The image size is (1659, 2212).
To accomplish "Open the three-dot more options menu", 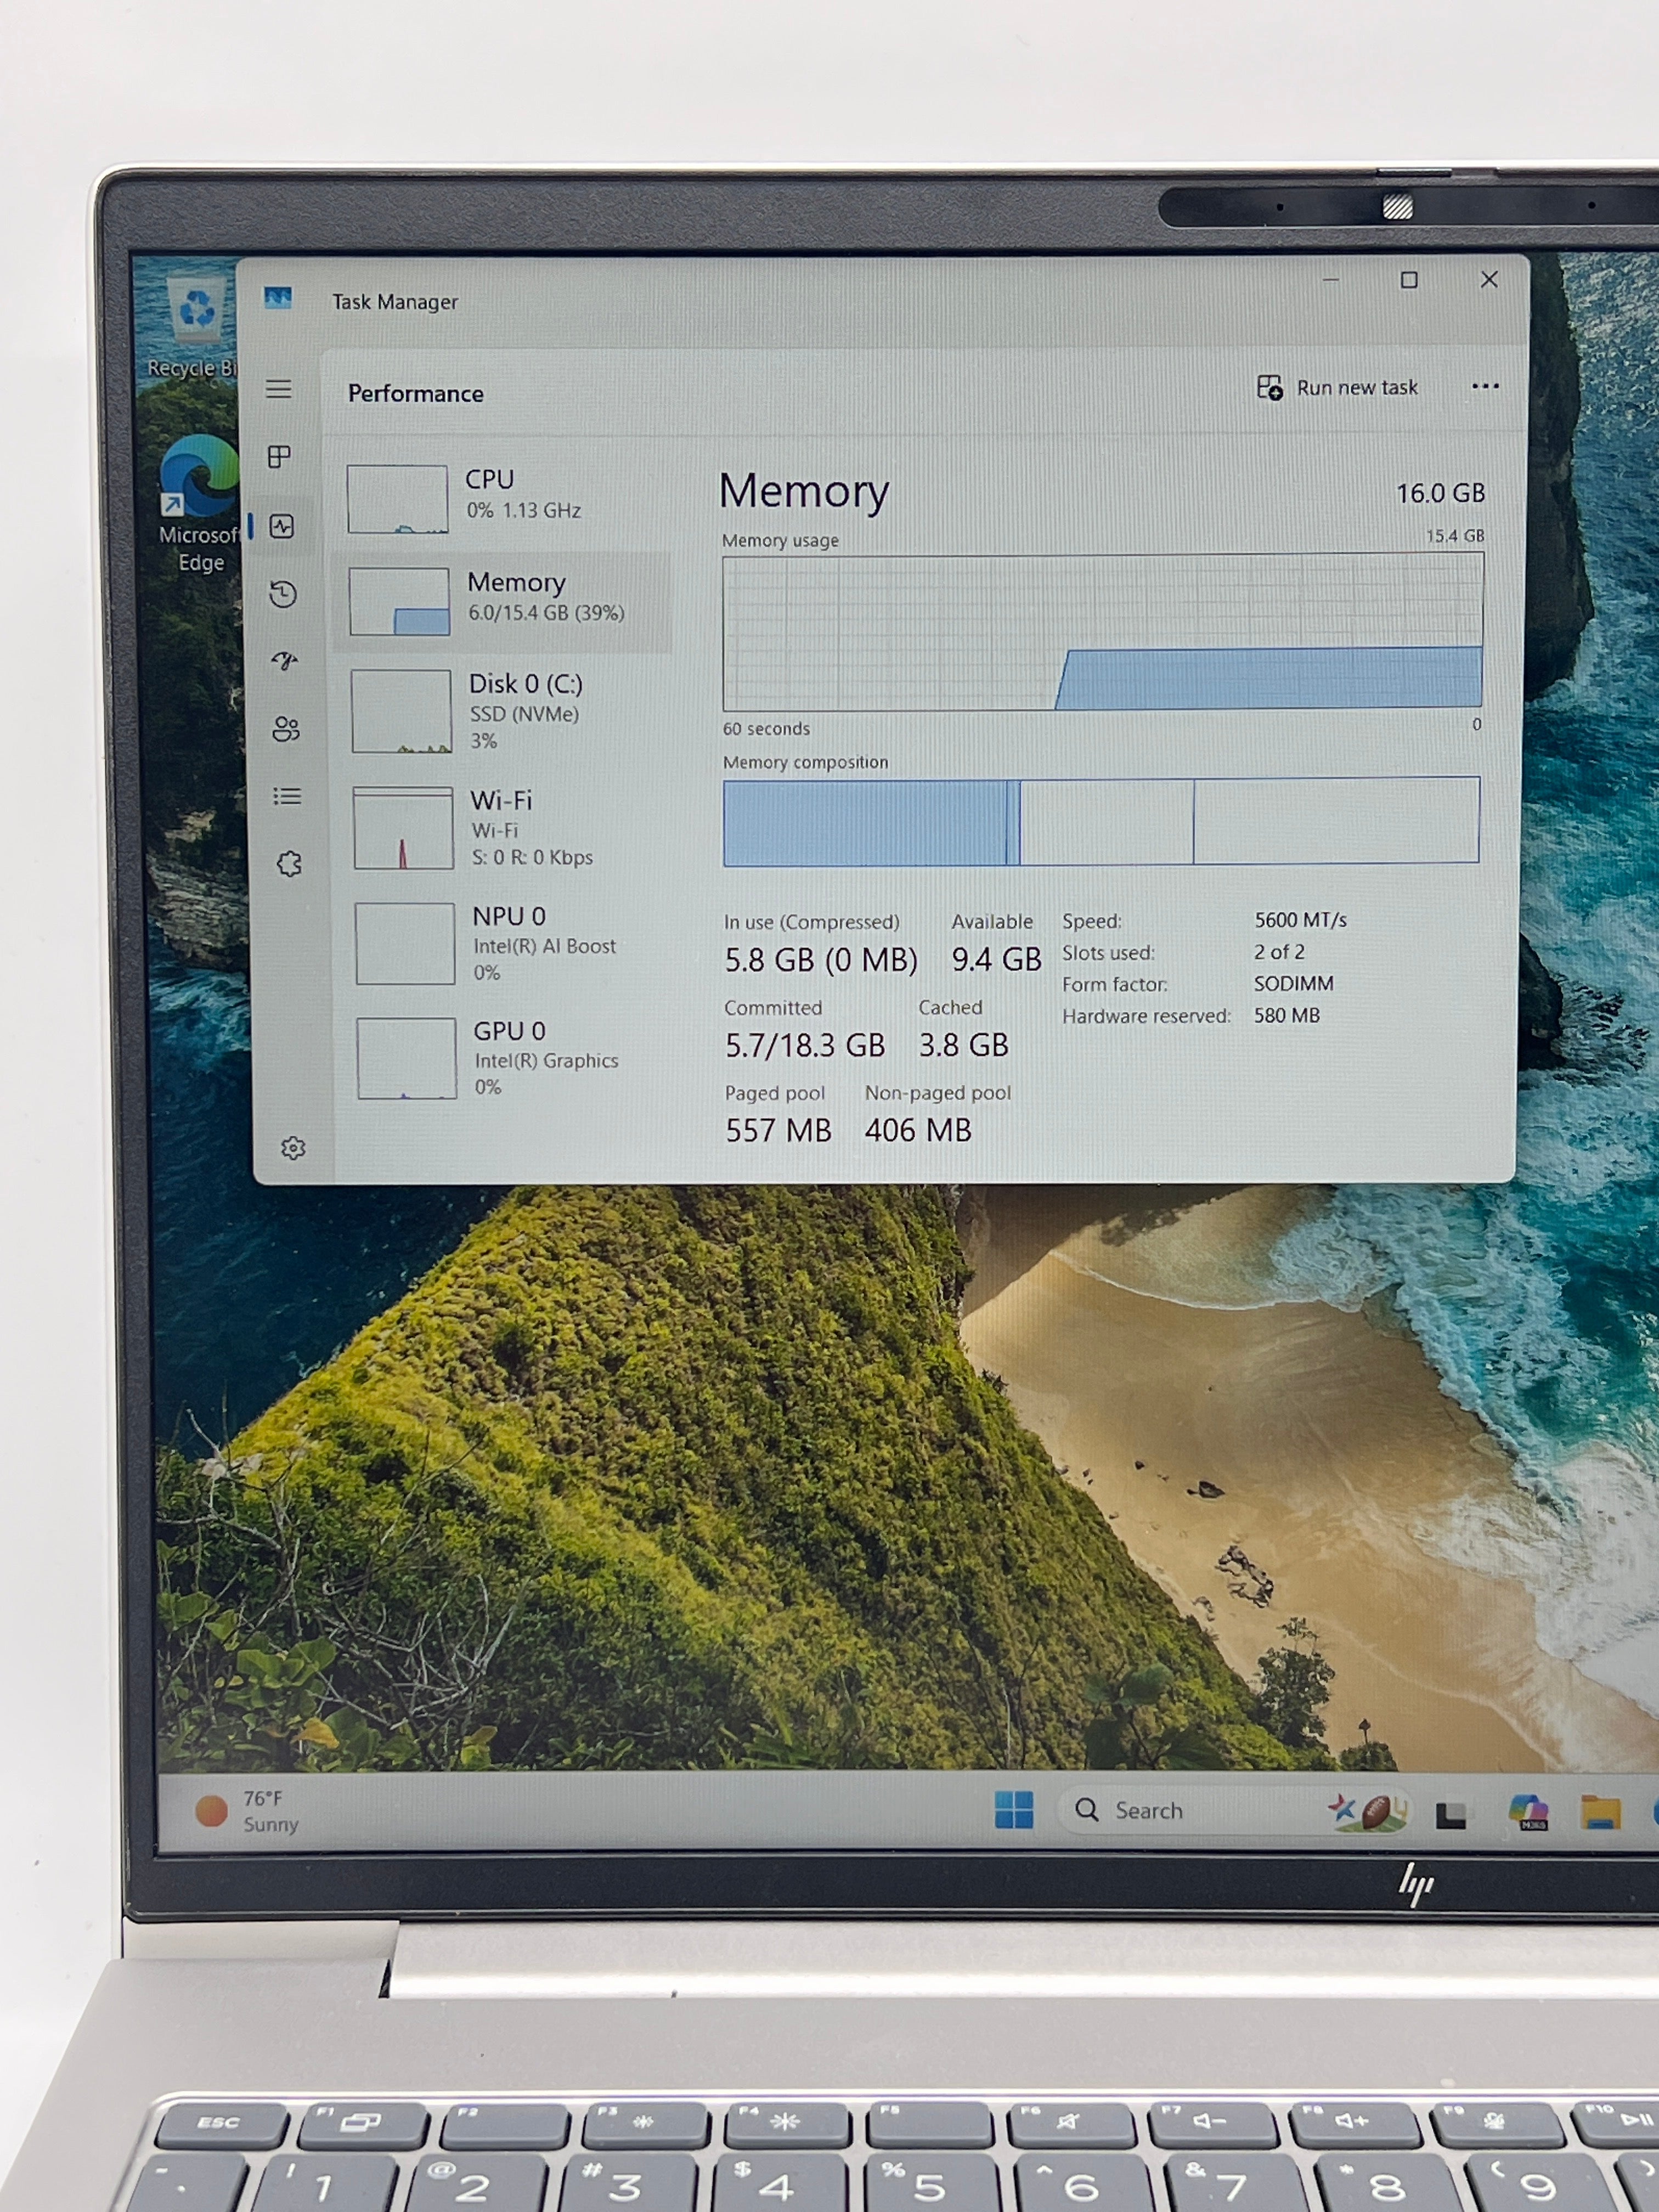I will pyautogui.click(x=1485, y=386).
